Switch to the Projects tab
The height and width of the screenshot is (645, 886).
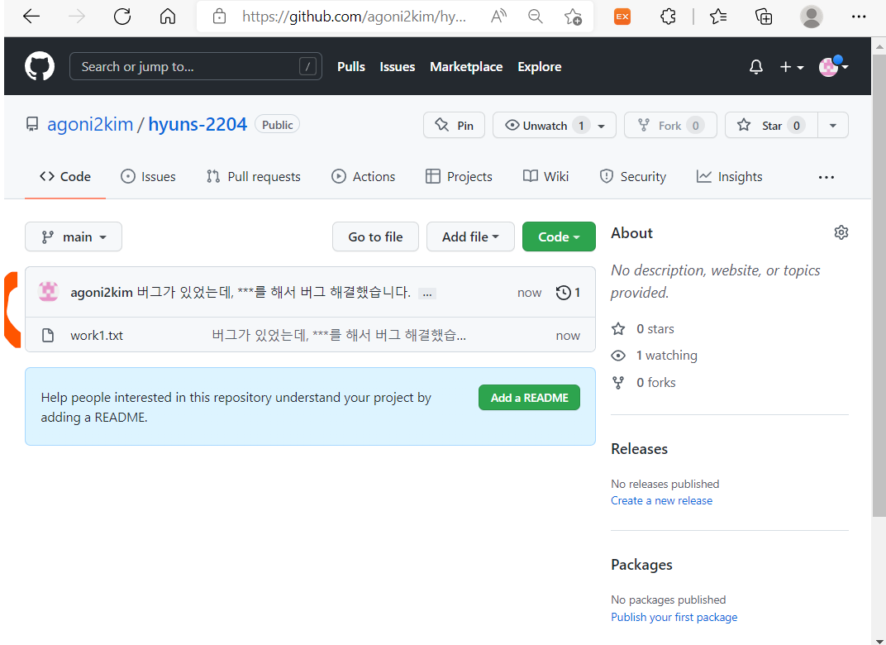coord(458,176)
